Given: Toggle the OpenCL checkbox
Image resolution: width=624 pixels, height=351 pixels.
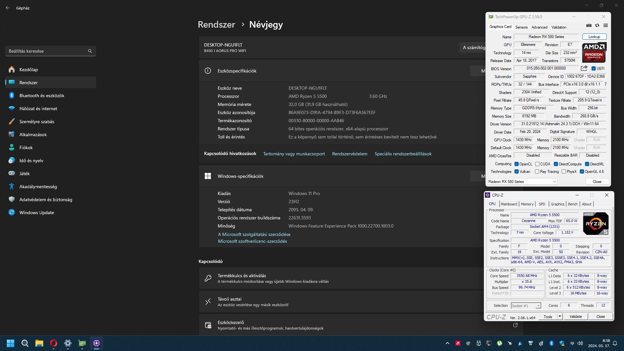Looking at the screenshot, I should point(516,164).
